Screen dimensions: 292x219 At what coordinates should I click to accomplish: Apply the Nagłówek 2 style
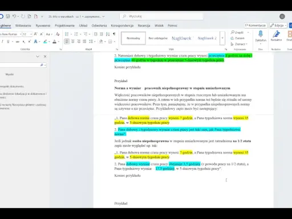207,38
